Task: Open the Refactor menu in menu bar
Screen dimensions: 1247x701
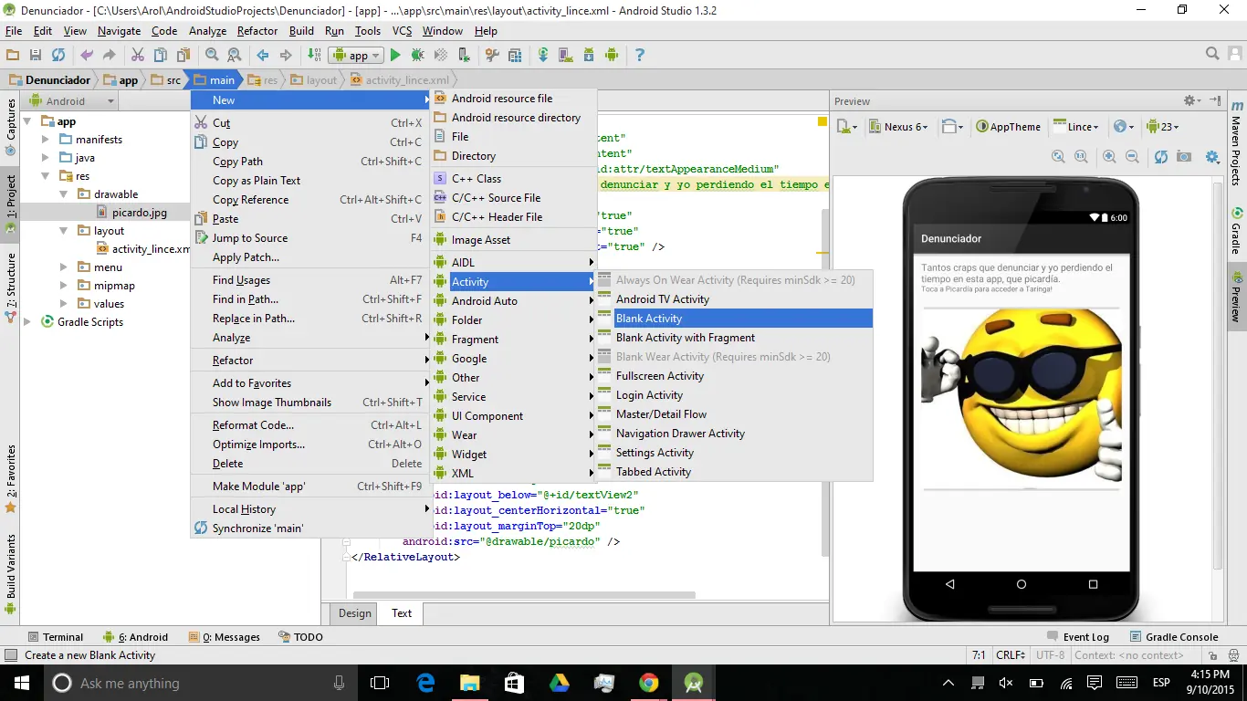Action: (257, 31)
